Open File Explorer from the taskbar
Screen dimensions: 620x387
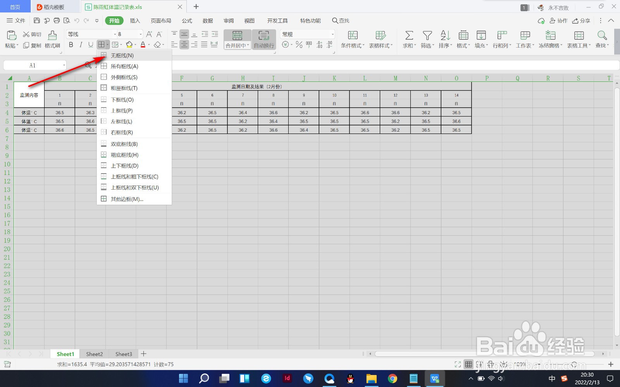tap(371, 378)
